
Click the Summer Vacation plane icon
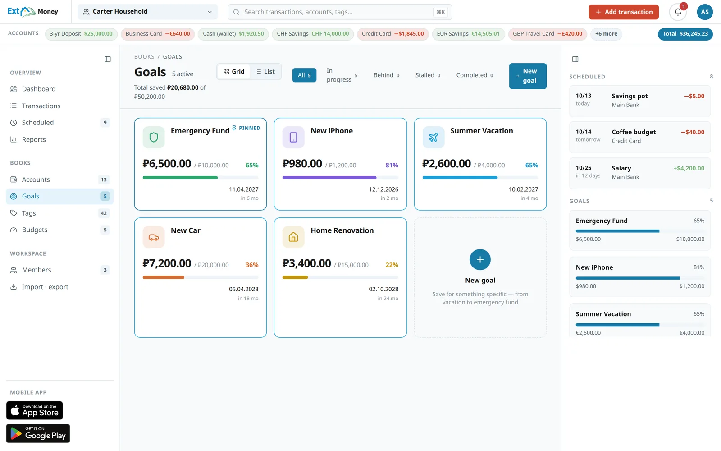[434, 138]
